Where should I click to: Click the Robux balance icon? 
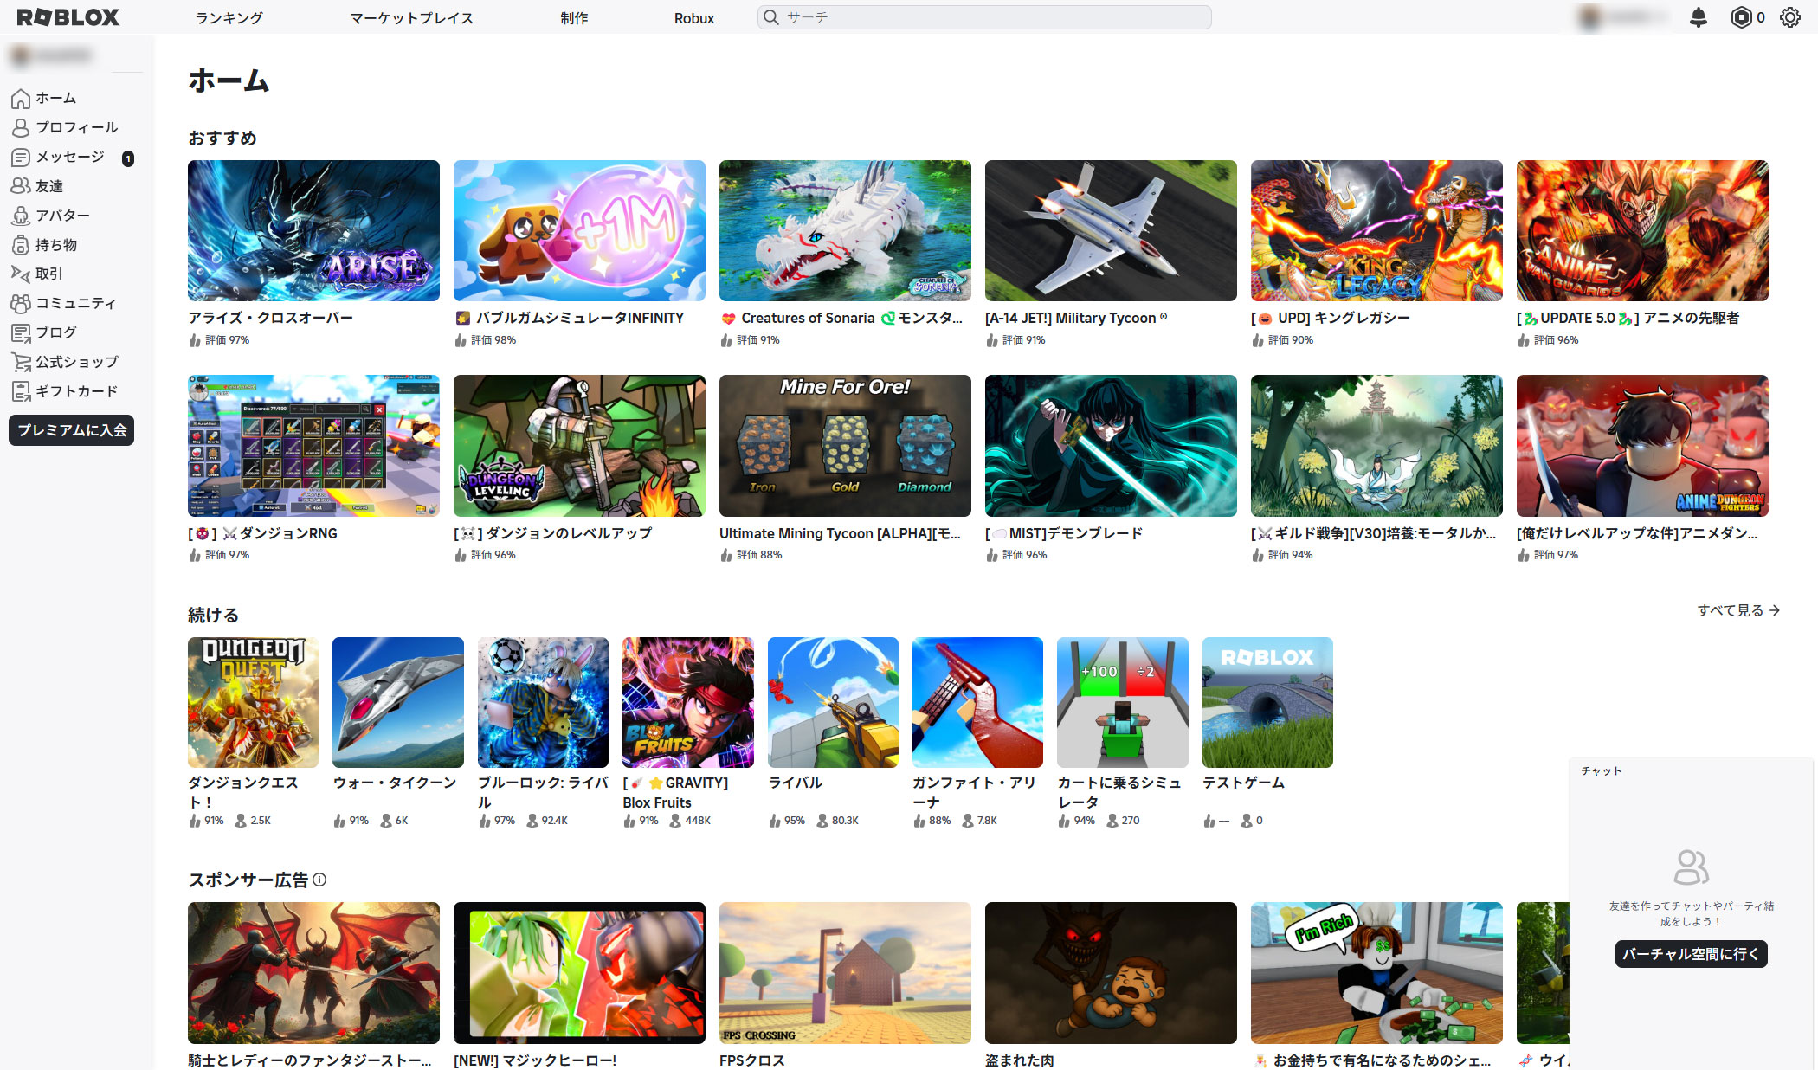coord(1741,17)
